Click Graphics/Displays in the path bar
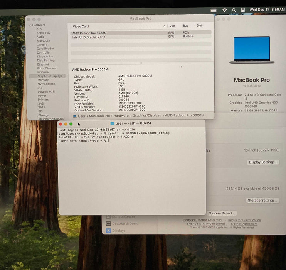The height and width of the screenshot is (270, 286). point(146,116)
